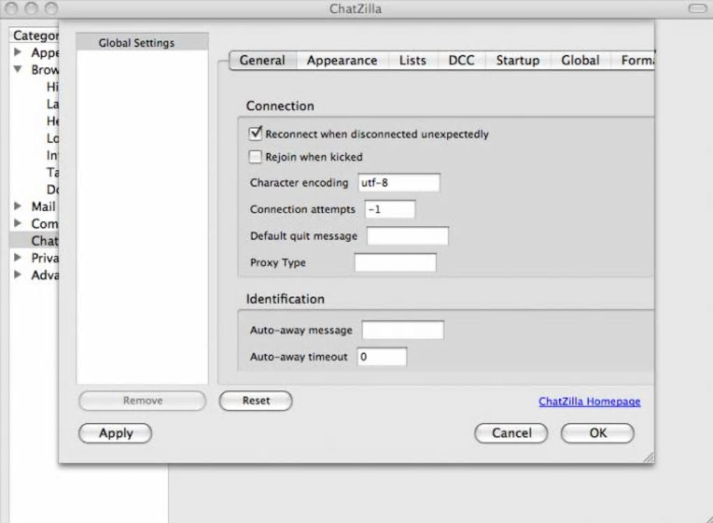Click the Auto-away message field
This screenshot has width=713, height=523.
(x=403, y=330)
